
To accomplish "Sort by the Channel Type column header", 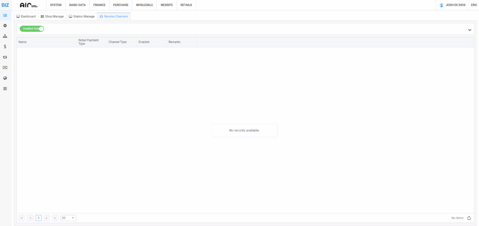I will coord(117,42).
